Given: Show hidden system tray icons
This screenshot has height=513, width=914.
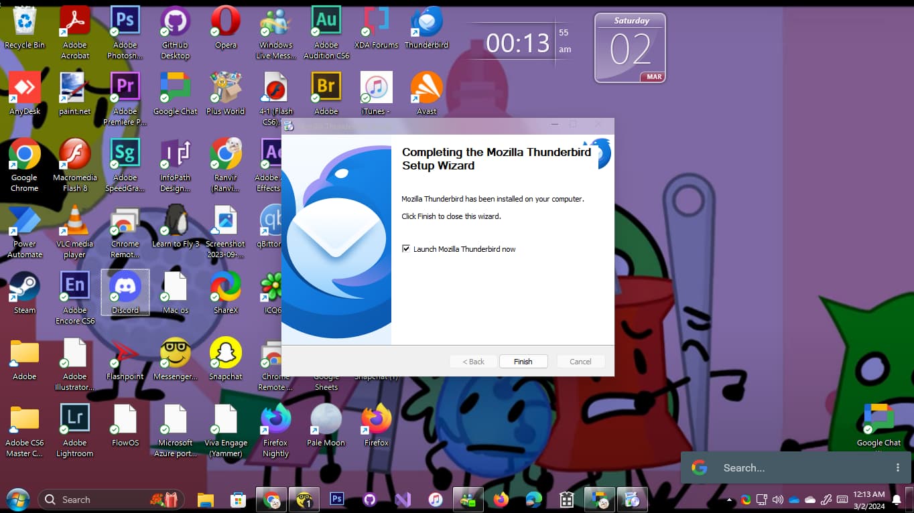Looking at the screenshot, I should [x=730, y=500].
